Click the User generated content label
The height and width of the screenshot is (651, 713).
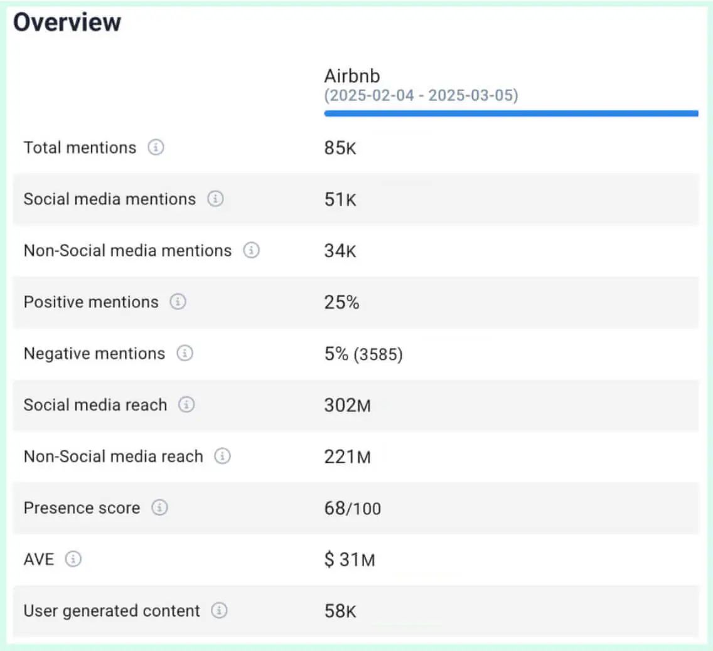(x=112, y=611)
